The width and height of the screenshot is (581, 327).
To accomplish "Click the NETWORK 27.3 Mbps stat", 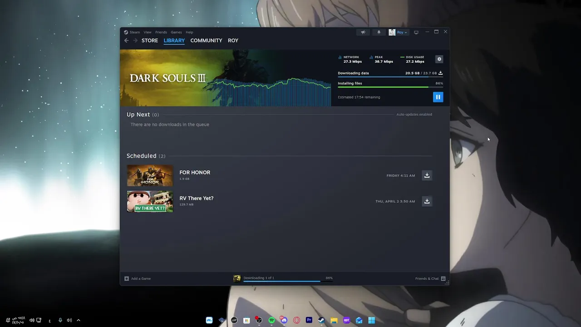I will [x=350, y=59].
